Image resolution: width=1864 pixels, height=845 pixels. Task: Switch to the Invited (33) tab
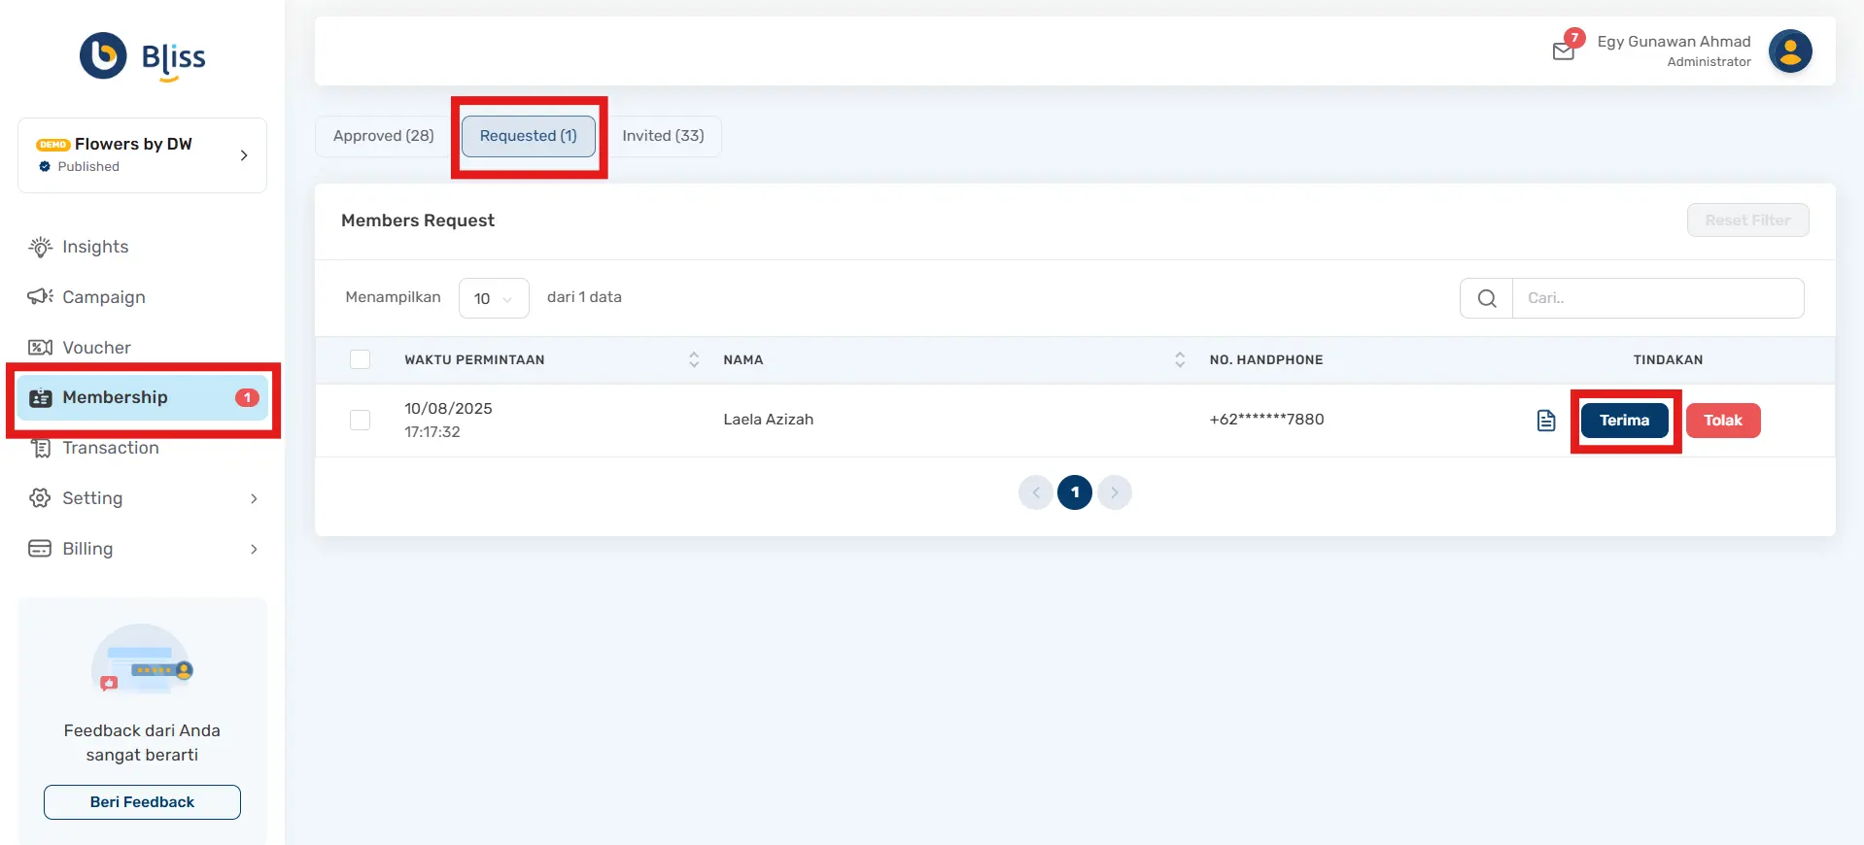[663, 136]
